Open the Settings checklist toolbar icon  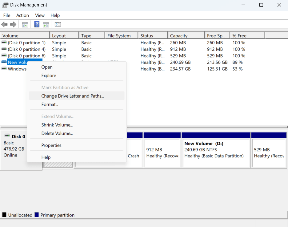[58, 25]
